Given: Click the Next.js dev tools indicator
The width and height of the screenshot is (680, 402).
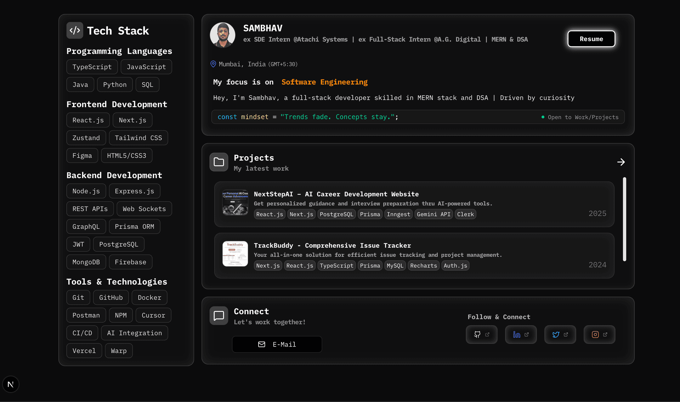Looking at the screenshot, I should coord(11,384).
